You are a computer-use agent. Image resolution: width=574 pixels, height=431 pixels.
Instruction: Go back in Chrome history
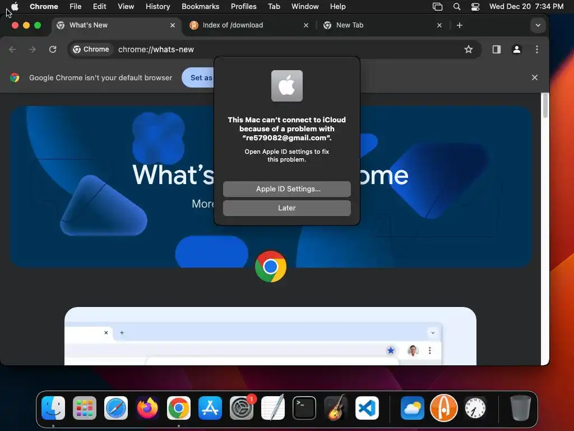click(13, 49)
